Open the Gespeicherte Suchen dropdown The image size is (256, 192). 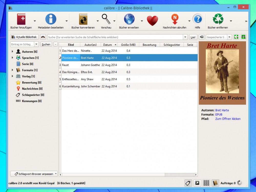click(229, 37)
